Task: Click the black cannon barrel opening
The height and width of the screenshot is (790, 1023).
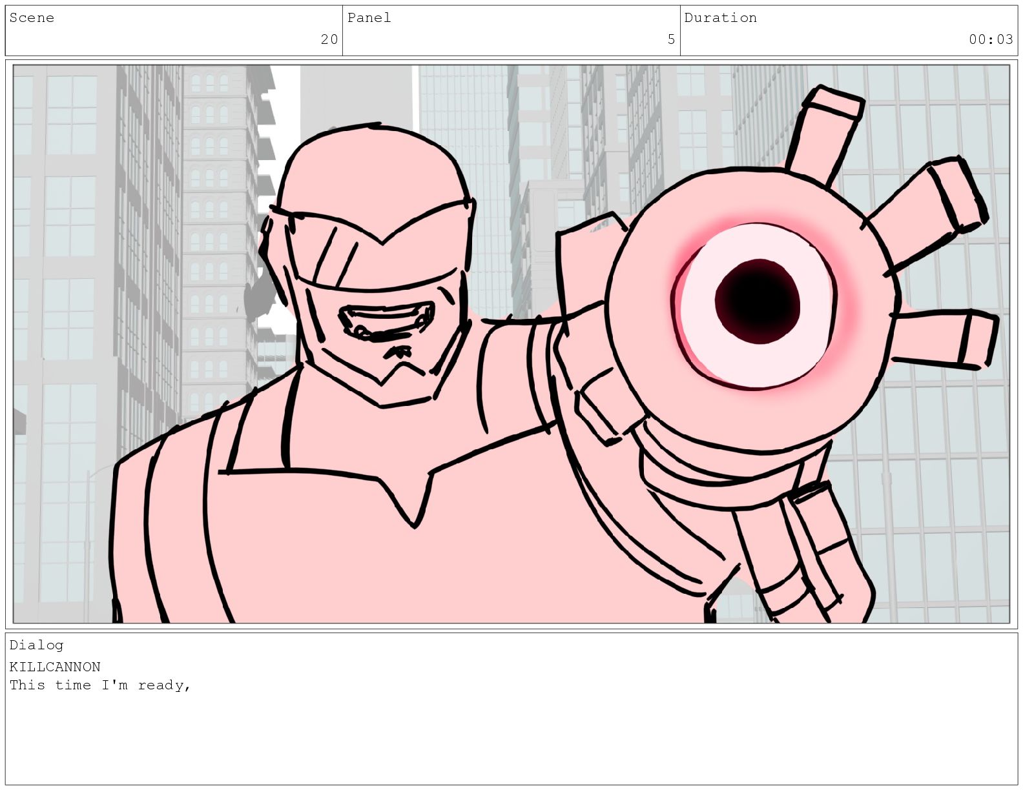Action: [x=757, y=299]
